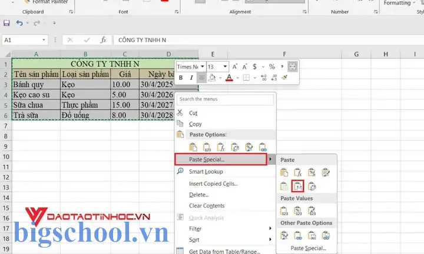Apply the Fill Color bucket
424x254 pixels.
point(213,78)
